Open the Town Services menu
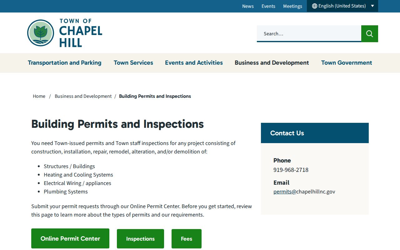The width and height of the screenshot is (400, 250). 133,63
